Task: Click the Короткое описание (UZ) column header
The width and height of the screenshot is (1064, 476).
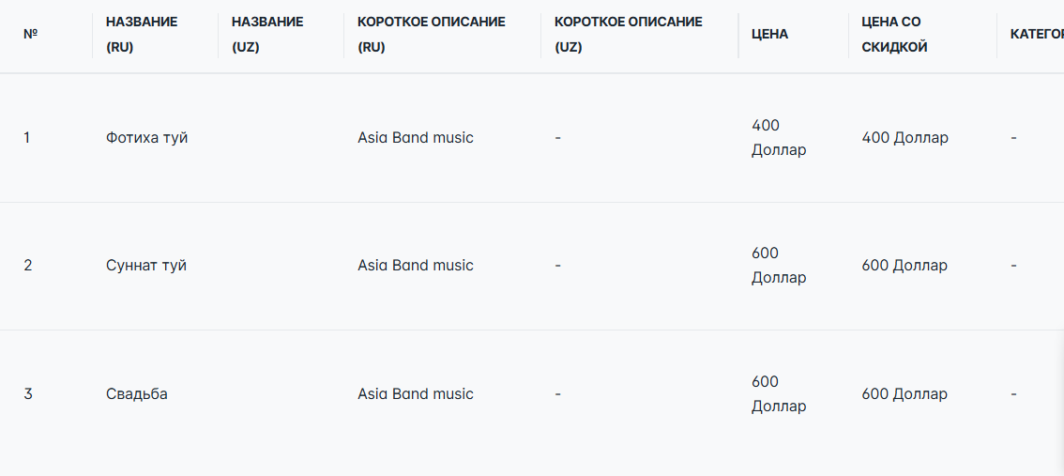Action: click(628, 35)
